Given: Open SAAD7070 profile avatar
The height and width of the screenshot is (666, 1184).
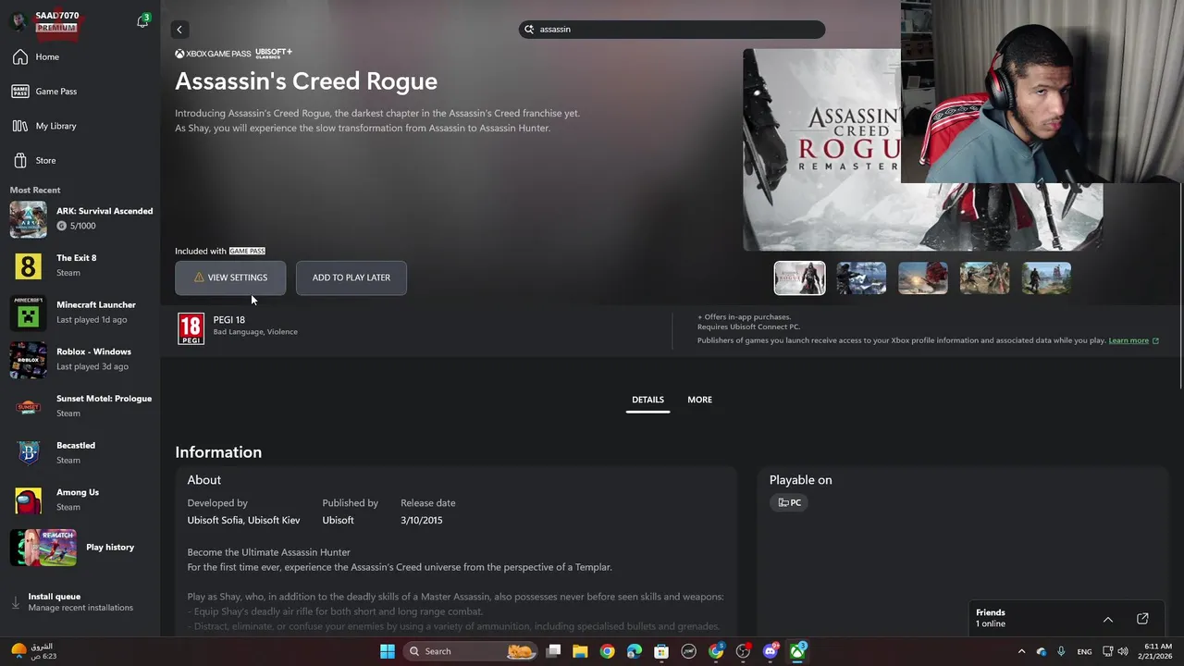Looking at the screenshot, I should click(18, 22).
